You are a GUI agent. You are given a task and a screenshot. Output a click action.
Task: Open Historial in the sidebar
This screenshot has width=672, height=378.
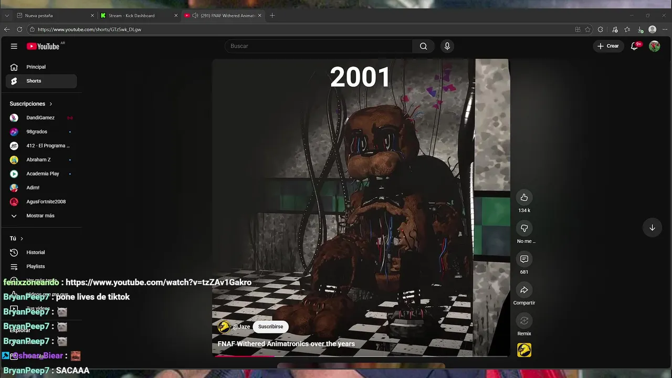[41, 253]
